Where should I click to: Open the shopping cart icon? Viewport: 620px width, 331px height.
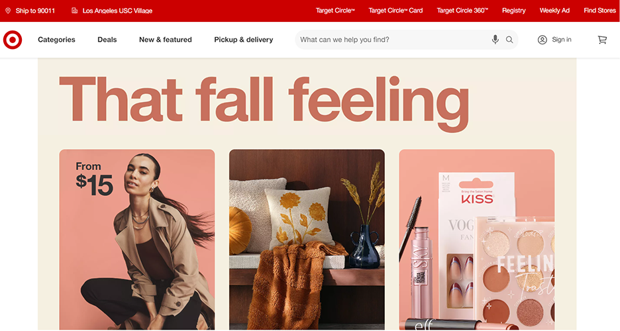(x=602, y=40)
